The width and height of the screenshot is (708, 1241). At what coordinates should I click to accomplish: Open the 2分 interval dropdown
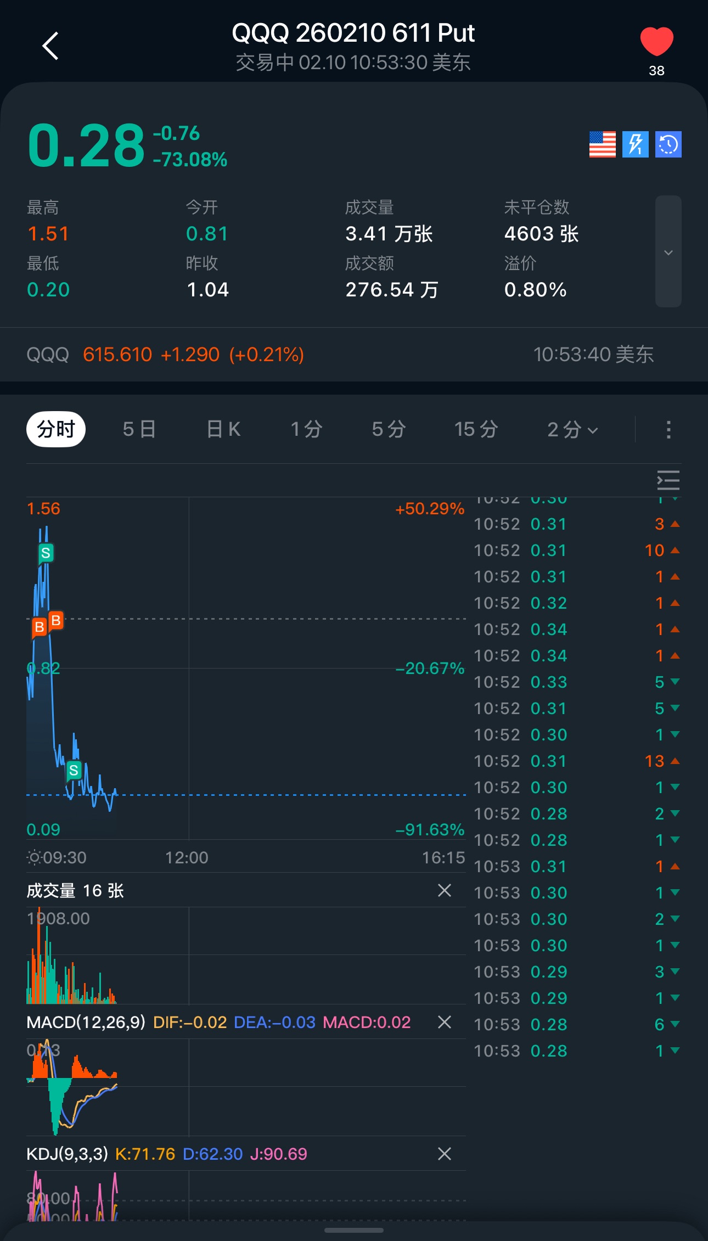pyautogui.click(x=572, y=429)
